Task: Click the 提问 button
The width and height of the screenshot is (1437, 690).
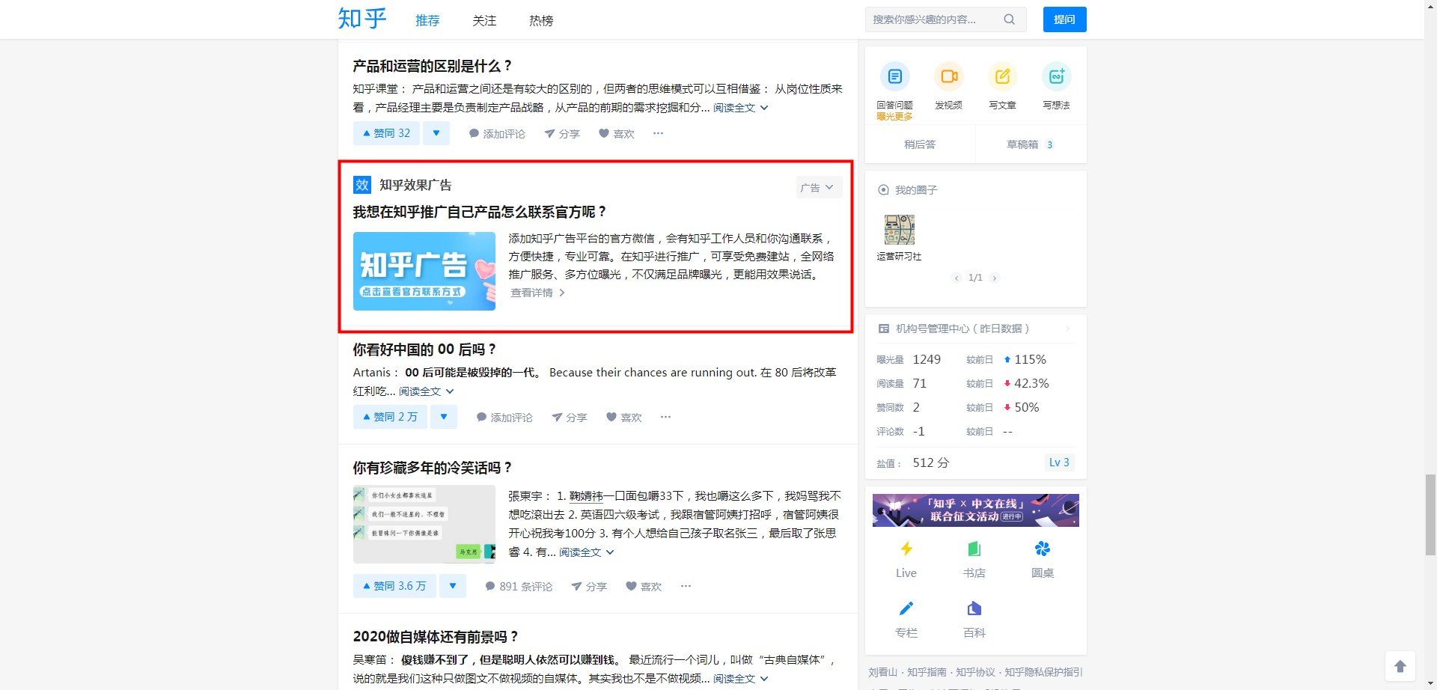Action: click(x=1064, y=19)
